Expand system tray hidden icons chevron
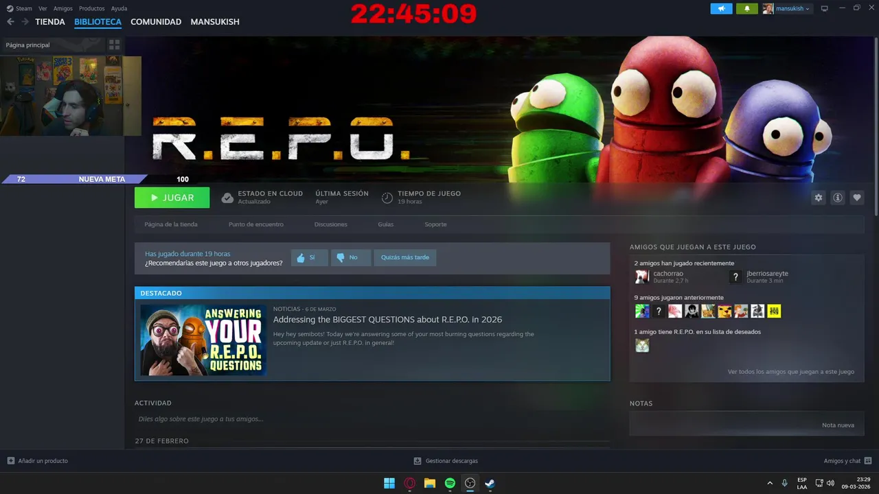The image size is (879, 494). click(769, 483)
